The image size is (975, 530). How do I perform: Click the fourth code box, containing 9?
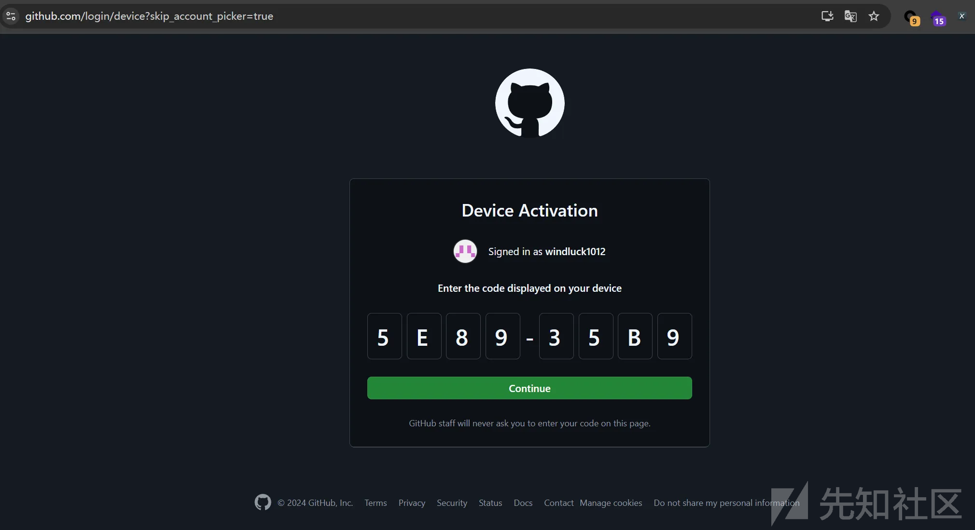pyautogui.click(x=502, y=336)
